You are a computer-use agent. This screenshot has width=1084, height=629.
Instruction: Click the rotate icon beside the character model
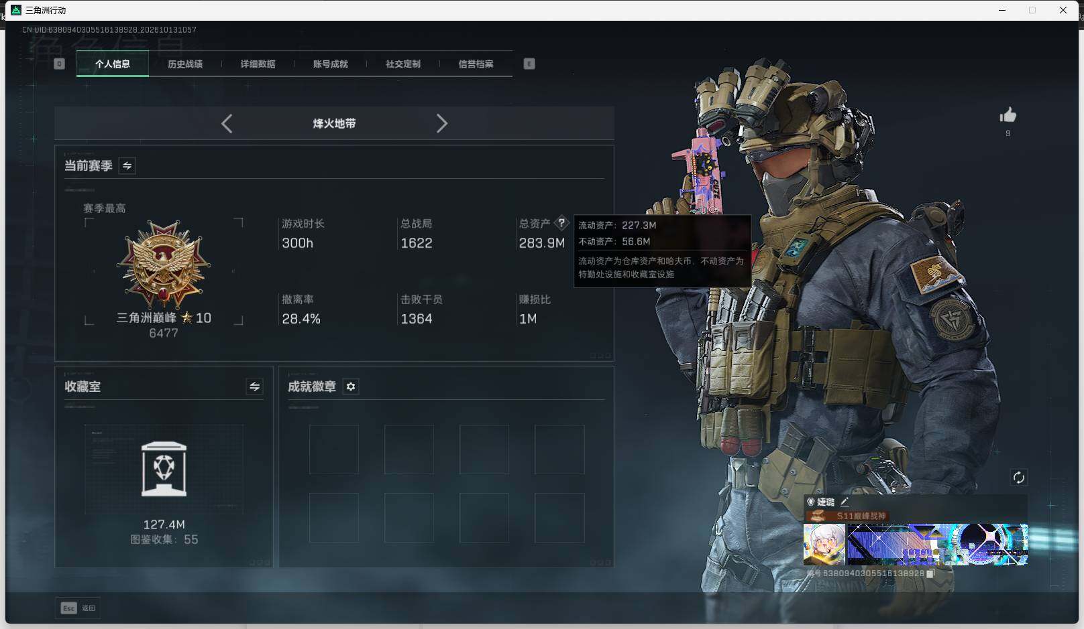coord(1018,477)
